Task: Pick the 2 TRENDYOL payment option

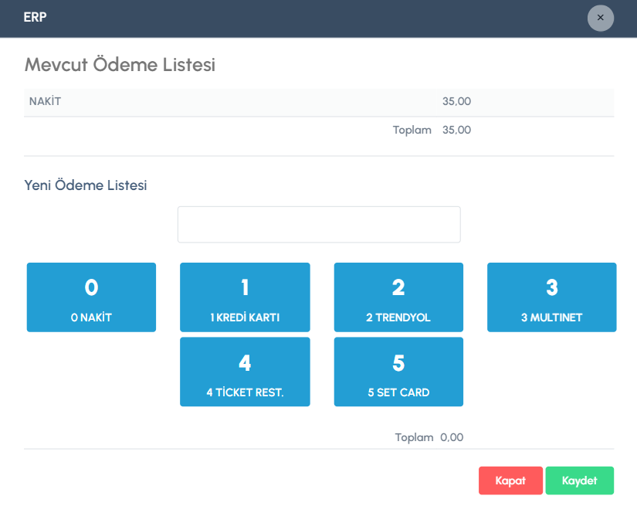Action: click(398, 297)
